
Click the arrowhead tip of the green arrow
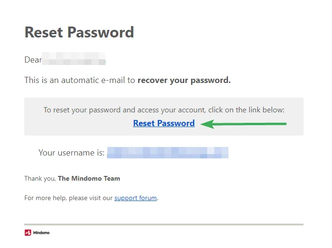[203, 124]
